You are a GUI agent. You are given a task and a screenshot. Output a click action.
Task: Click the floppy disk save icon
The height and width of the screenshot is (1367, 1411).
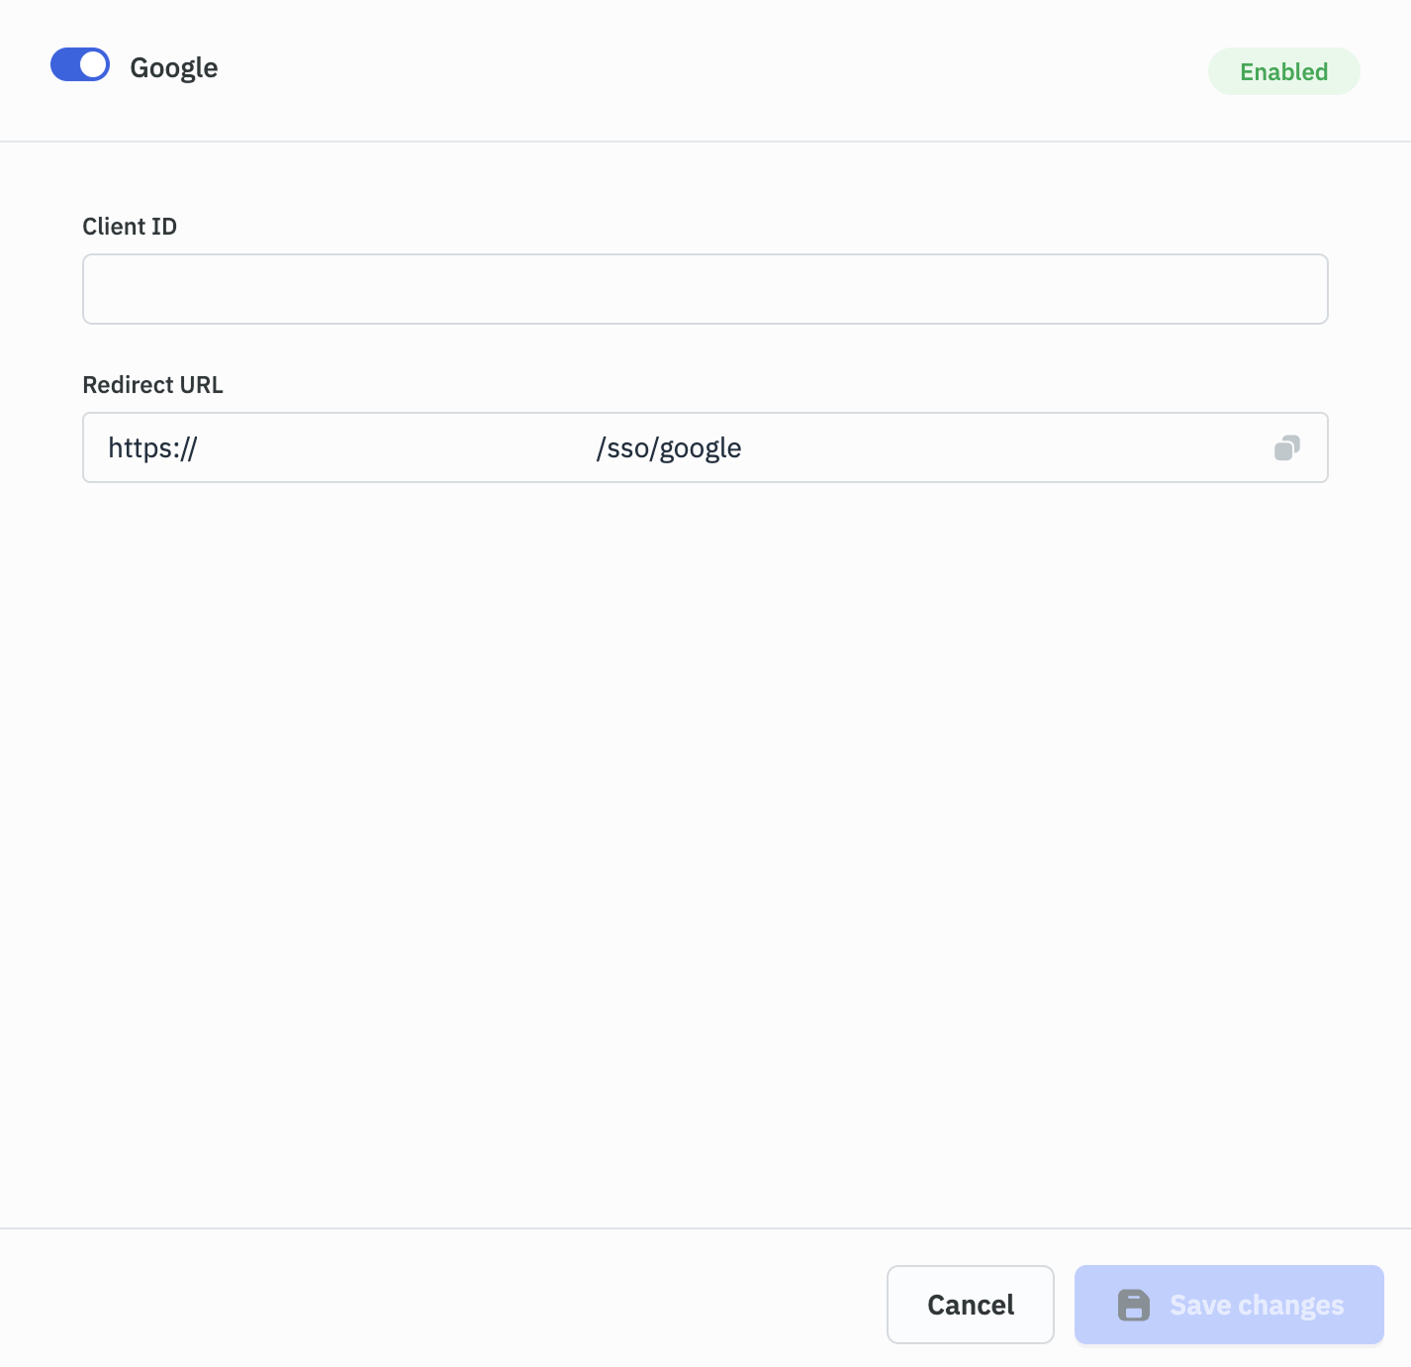tap(1133, 1305)
